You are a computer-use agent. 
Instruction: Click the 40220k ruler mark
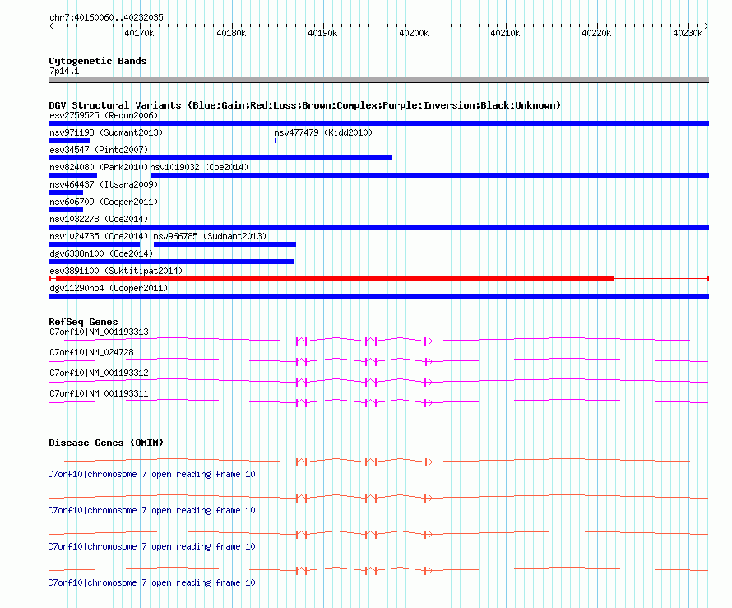point(596,33)
